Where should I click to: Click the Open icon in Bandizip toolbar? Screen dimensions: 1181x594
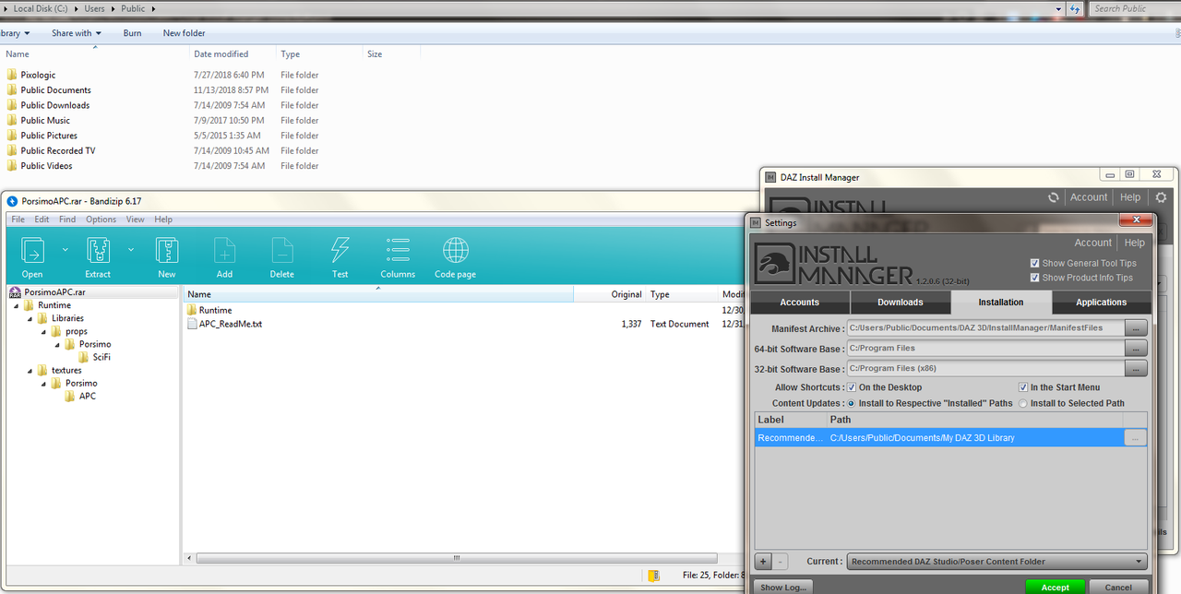tap(32, 251)
